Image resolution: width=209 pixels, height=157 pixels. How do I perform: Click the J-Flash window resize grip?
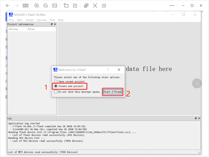pyautogui.click(x=199, y=152)
